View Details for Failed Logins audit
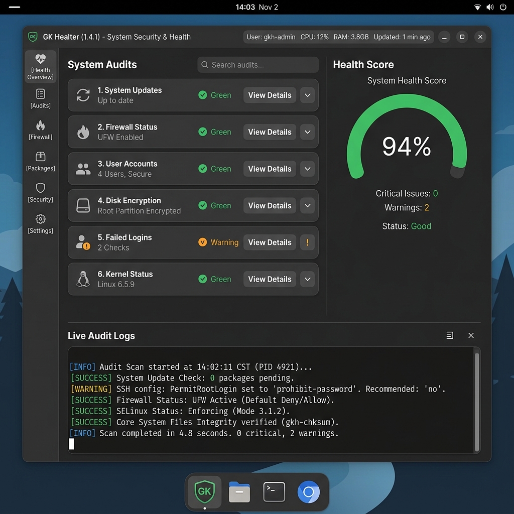This screenshot has height=514, width=514. click(x=270, y=242)
